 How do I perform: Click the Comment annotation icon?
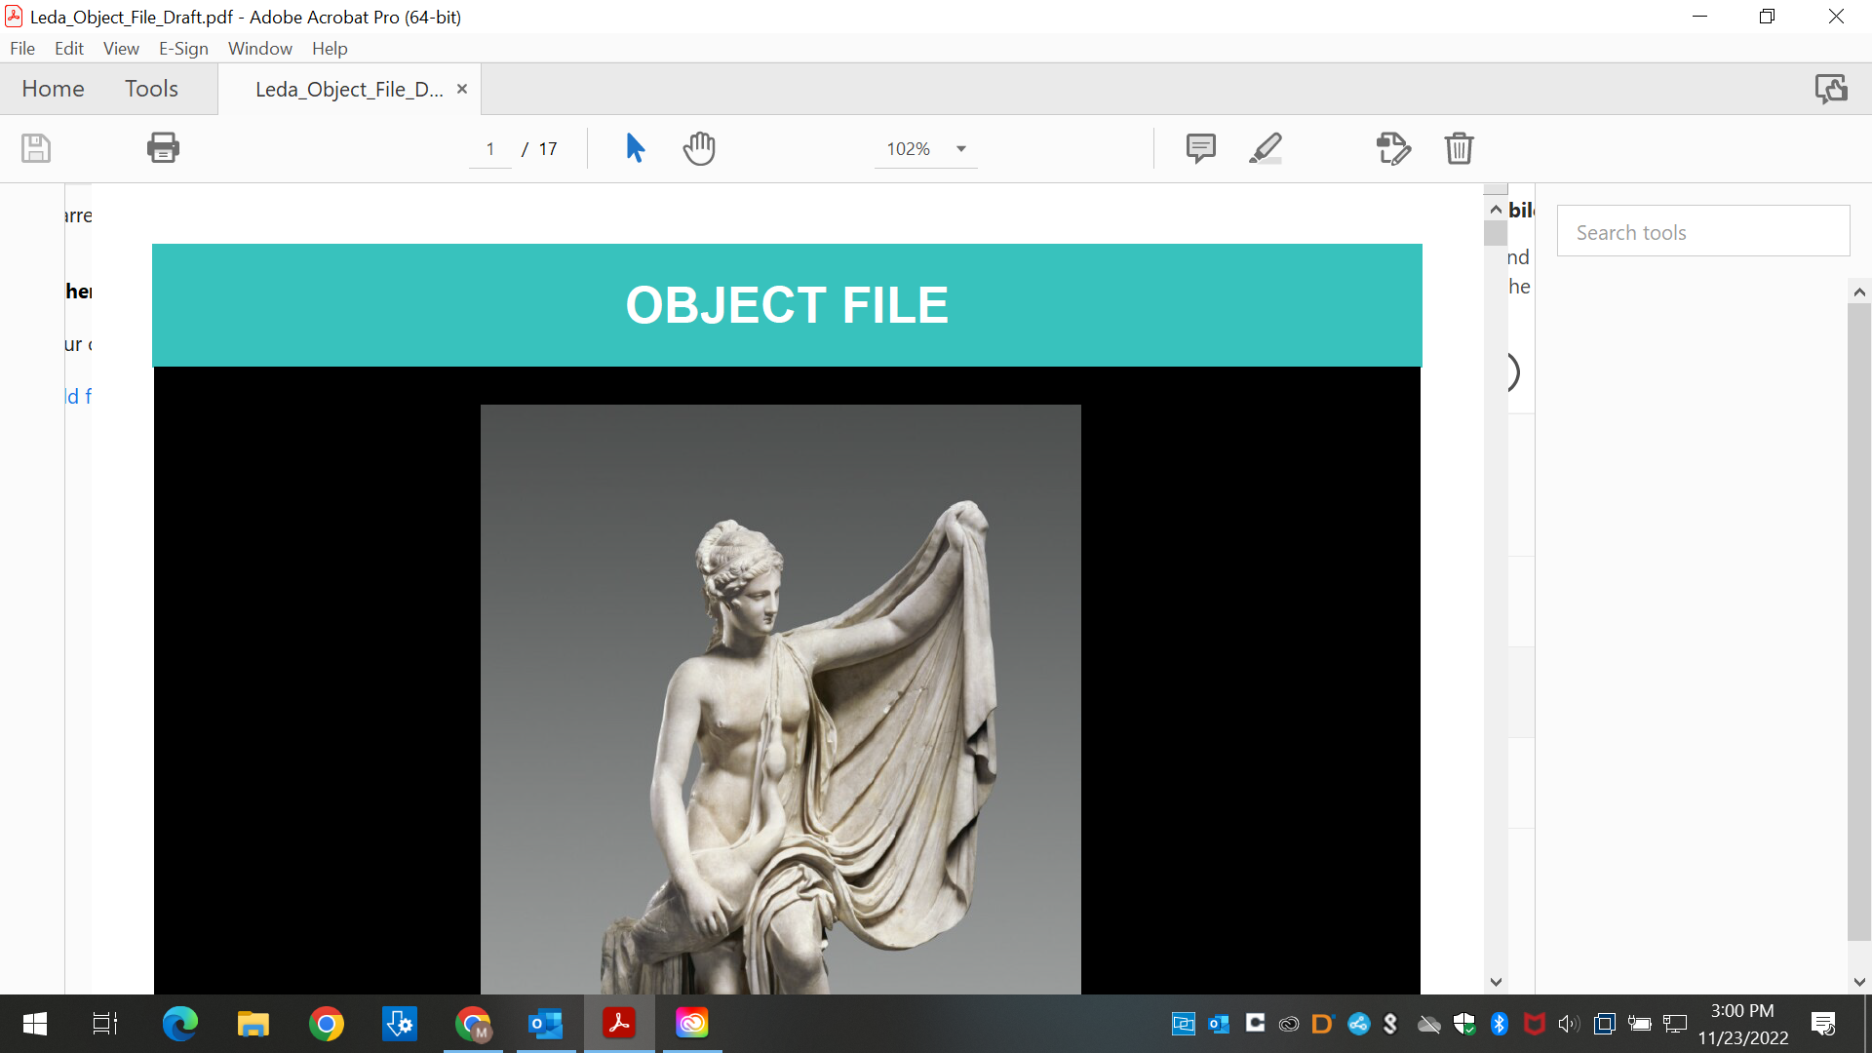point(1199,148)
